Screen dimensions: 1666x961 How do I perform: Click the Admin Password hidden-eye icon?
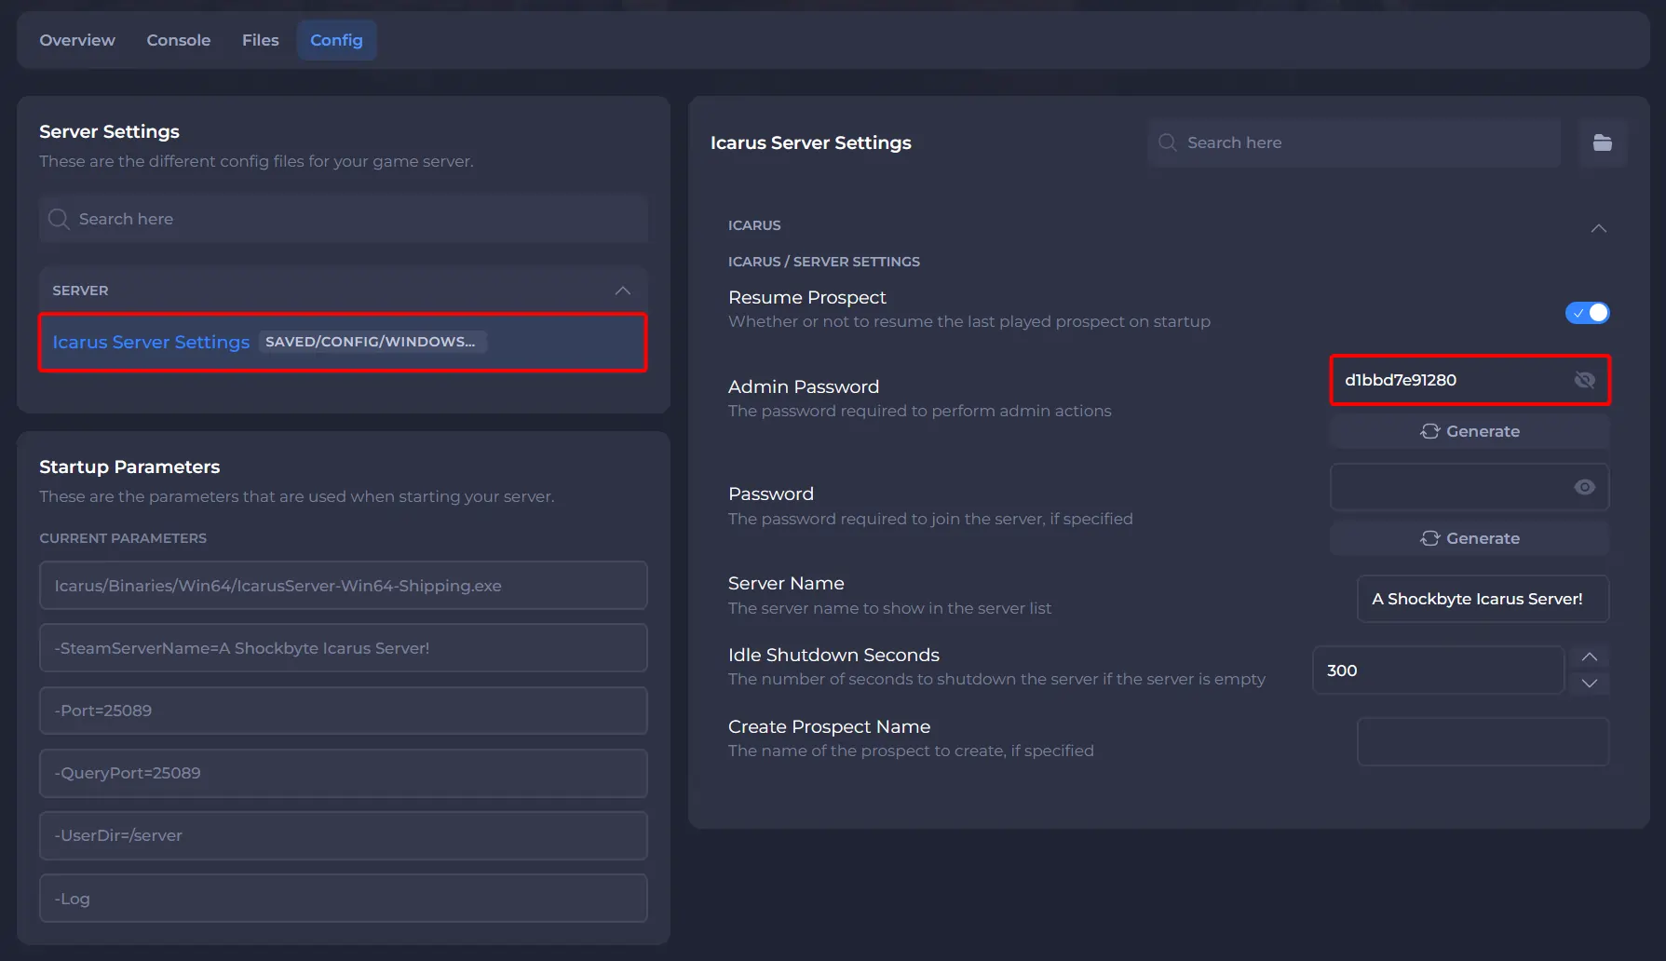pos(1584,380)
